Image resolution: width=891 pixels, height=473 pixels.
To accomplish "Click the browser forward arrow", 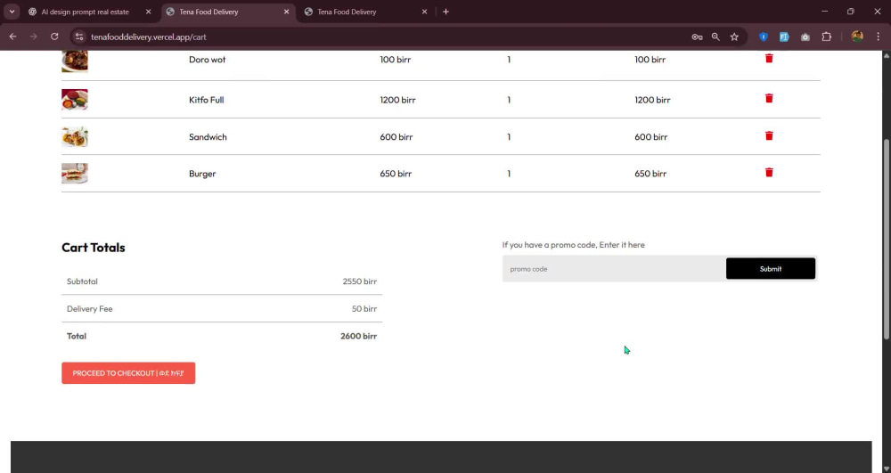I will [34, 37].
